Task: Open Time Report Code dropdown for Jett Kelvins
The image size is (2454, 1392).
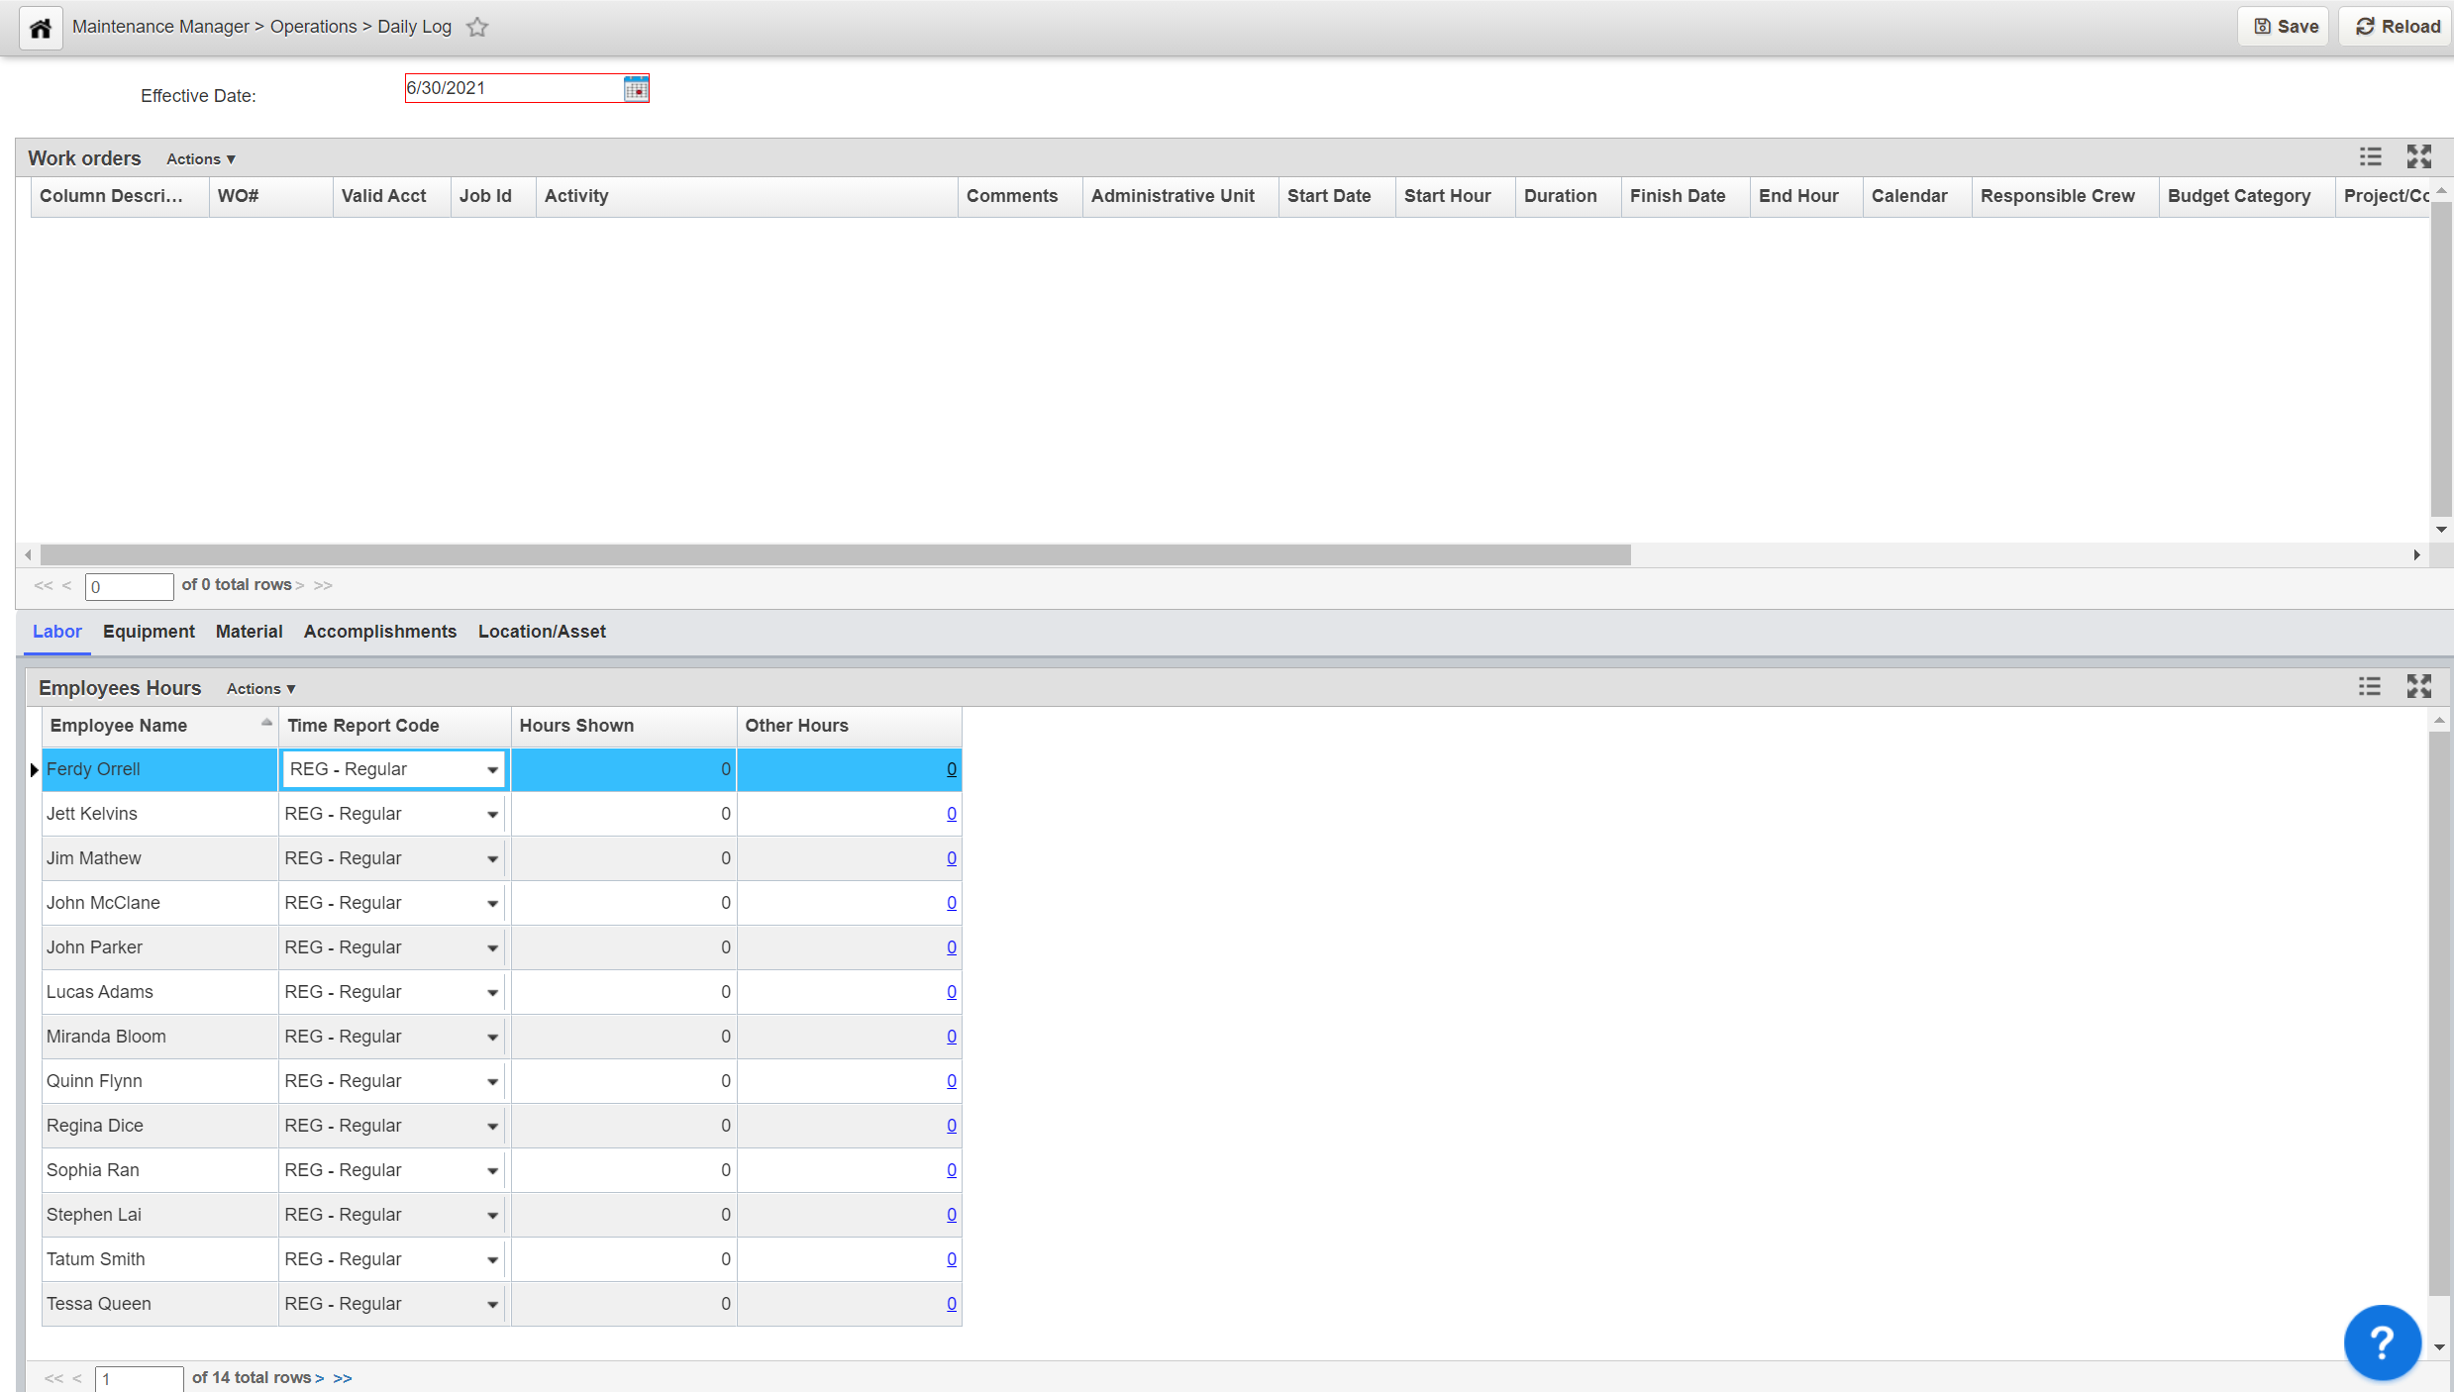Action: pyautogui.click(x=492, y=815)
